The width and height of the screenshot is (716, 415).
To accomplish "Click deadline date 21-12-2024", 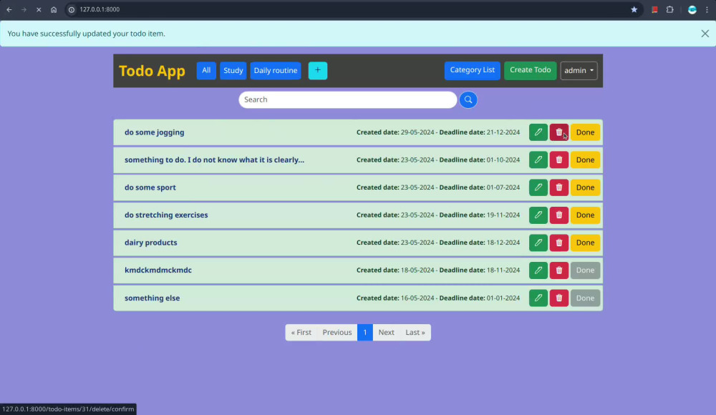I will tap(503, 132).
